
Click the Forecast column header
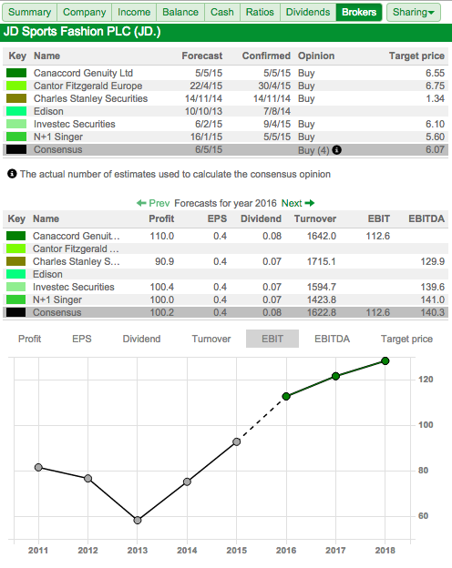pyautogui.click(x=202, y=56)
